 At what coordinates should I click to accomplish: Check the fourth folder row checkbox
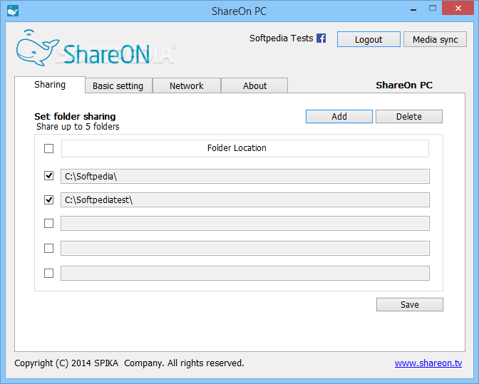49,248
